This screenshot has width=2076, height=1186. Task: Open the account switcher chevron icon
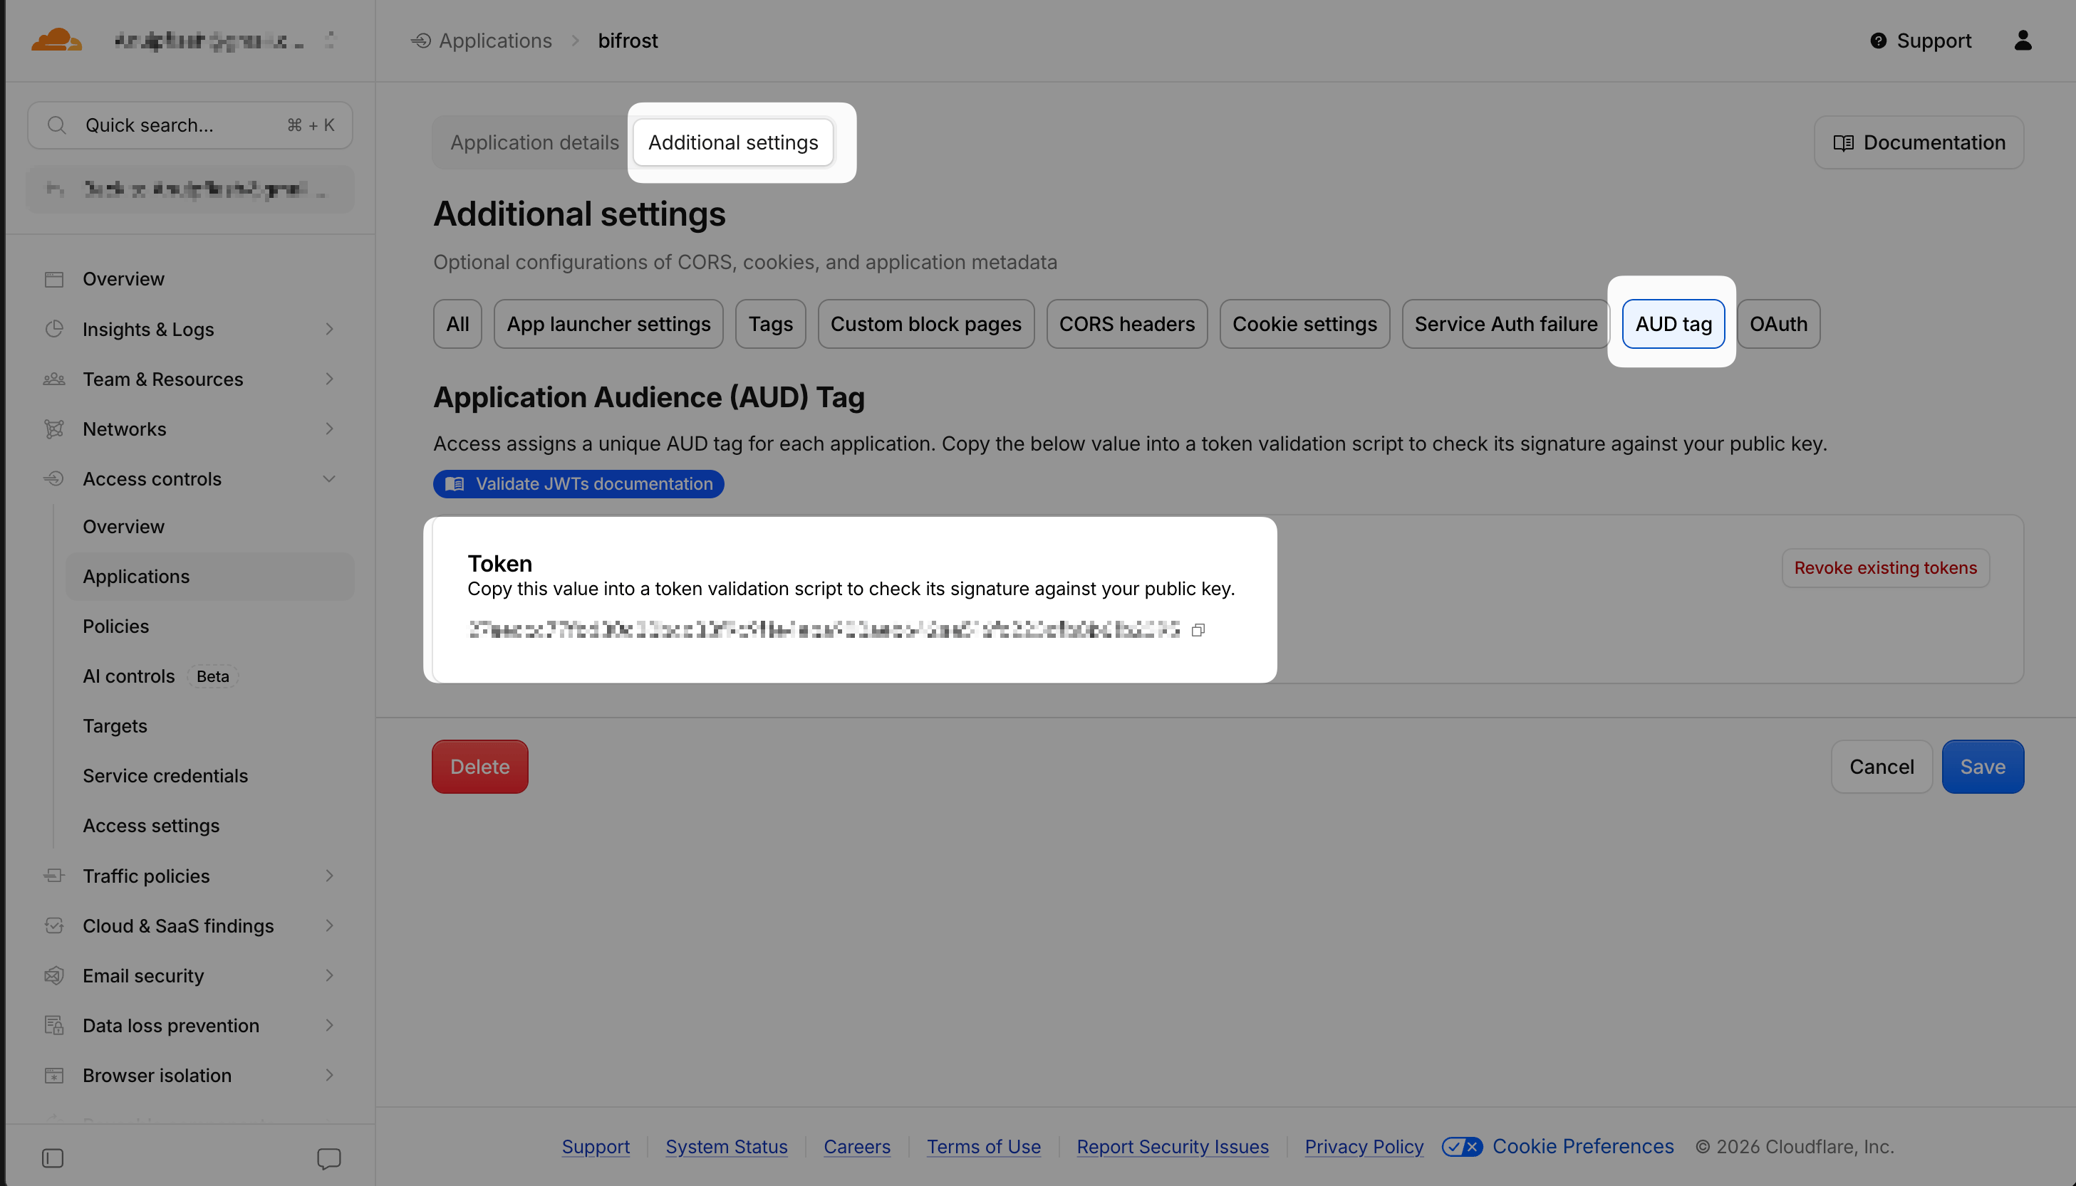[330, 40]
